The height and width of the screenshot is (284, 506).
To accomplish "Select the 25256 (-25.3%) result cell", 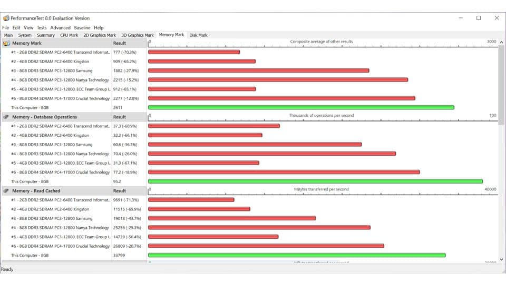I will point(127,228).
